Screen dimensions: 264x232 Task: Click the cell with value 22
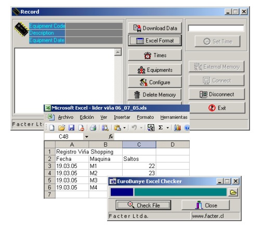point(139,166)
